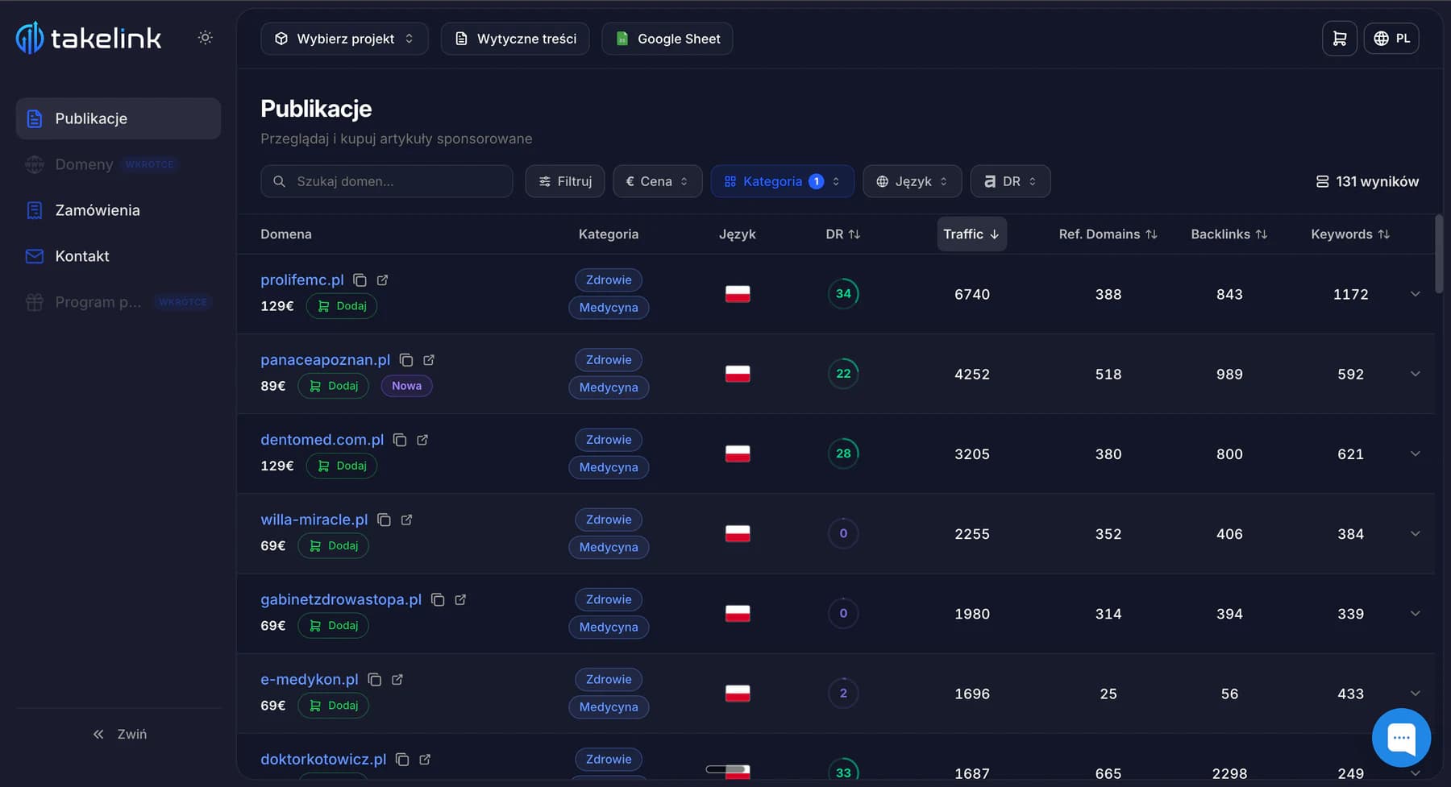Copy panaceapoznan.pl domain icon
This screenshot has height=787, width=1451.
pyautogui.click(x=406, y=360)
